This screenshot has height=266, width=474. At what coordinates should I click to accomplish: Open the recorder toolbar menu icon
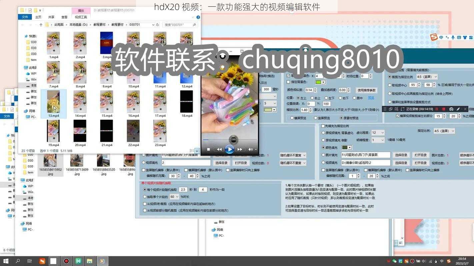click(x=385, y=109)
